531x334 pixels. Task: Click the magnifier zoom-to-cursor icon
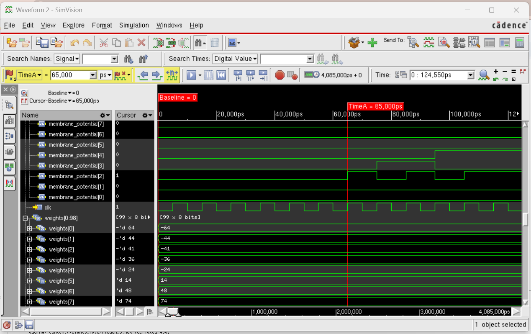(484, 75)
